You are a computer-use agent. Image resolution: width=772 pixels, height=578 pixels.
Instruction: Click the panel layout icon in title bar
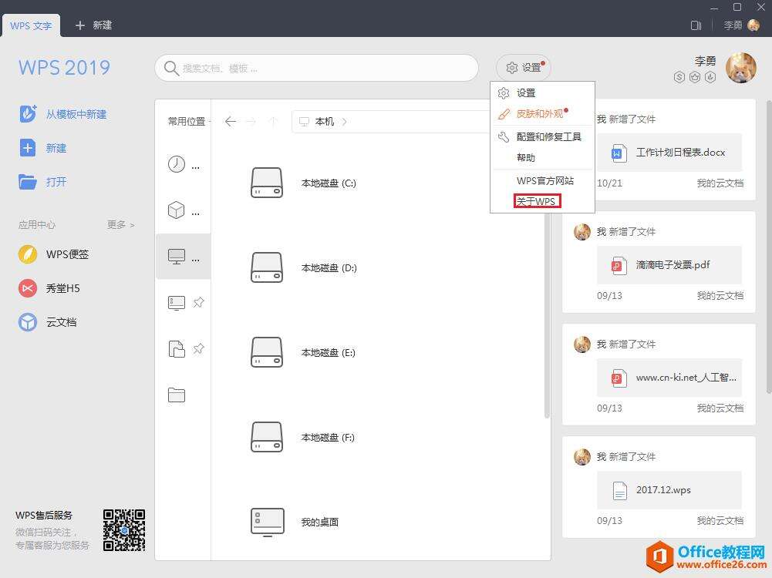click(x=696, y=25)
